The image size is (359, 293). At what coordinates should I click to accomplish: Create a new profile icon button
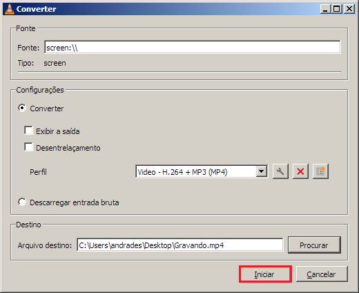click(320, 171)
